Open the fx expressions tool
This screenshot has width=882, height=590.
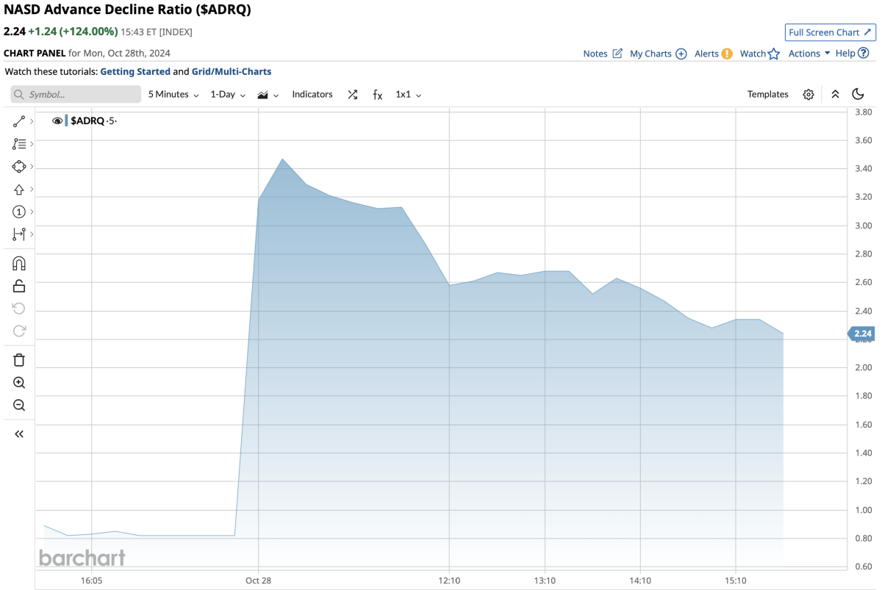point(377,95)
